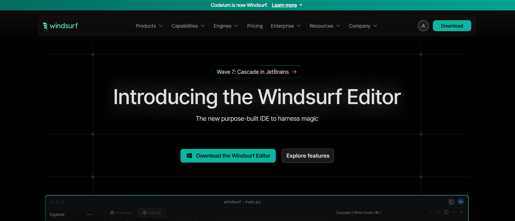
Task: Open the Company menu
Action: pyautogui.click(x=363, y=26)
